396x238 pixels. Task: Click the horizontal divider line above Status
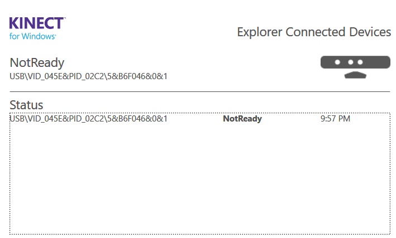click(x=200, y=91)
